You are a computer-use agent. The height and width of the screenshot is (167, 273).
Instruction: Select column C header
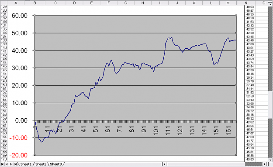[55, 3]
